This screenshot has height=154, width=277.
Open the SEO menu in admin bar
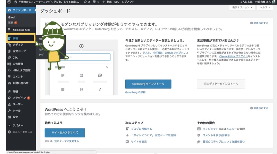(x=117, y=2)
